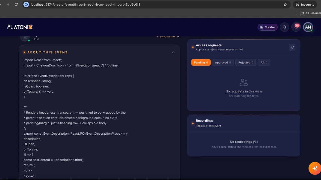This screenshot has height=180, width=321.
Task: Bookmark this page with the star icon
Action: click(x=285, y=4)
